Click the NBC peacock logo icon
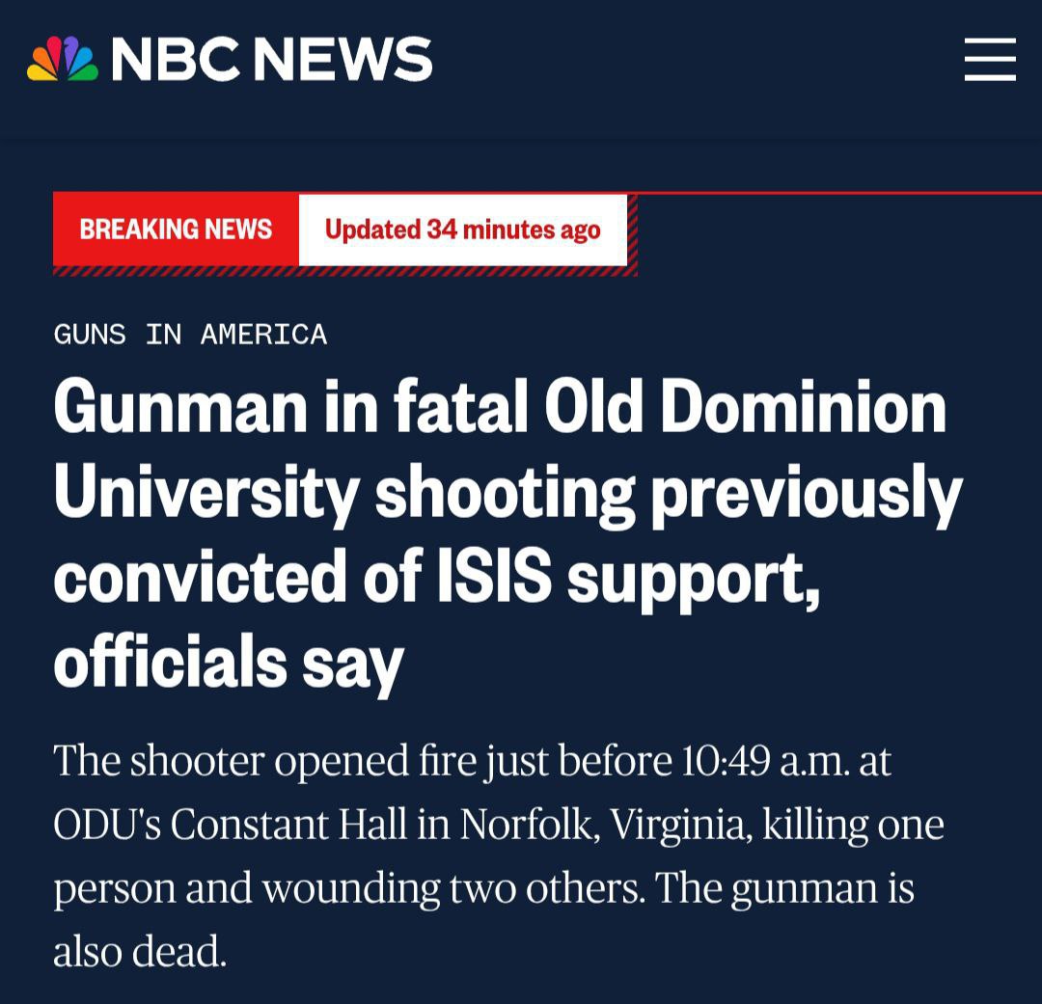Viewport: 1042px width, 1004px height. 63,60
